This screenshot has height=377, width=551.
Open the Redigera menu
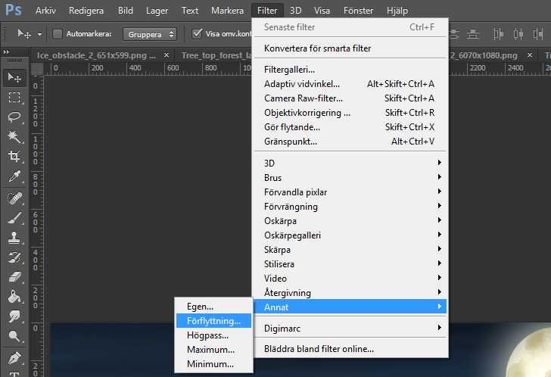click(86, 11)
